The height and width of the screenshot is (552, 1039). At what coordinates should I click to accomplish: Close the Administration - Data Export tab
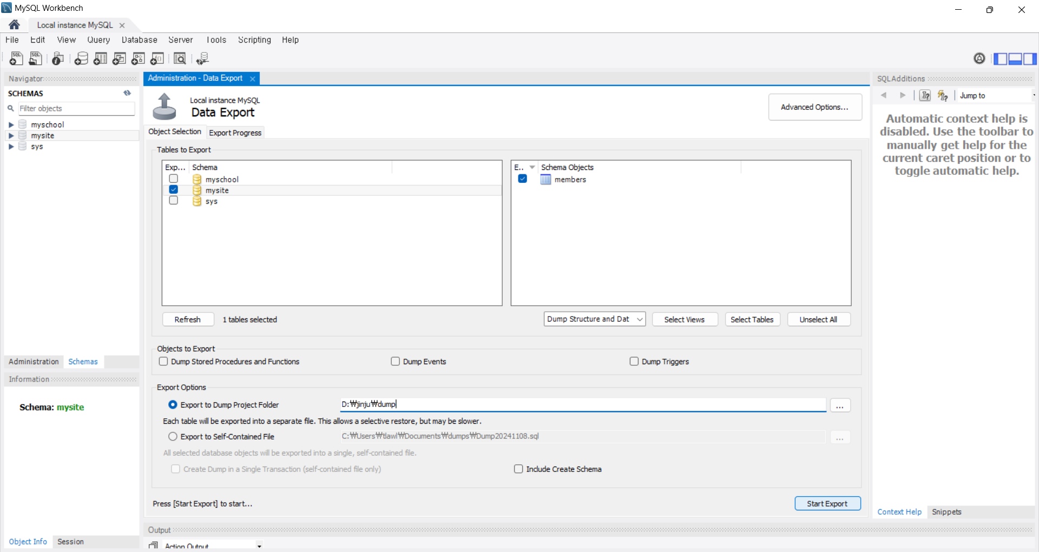[253, 78]
